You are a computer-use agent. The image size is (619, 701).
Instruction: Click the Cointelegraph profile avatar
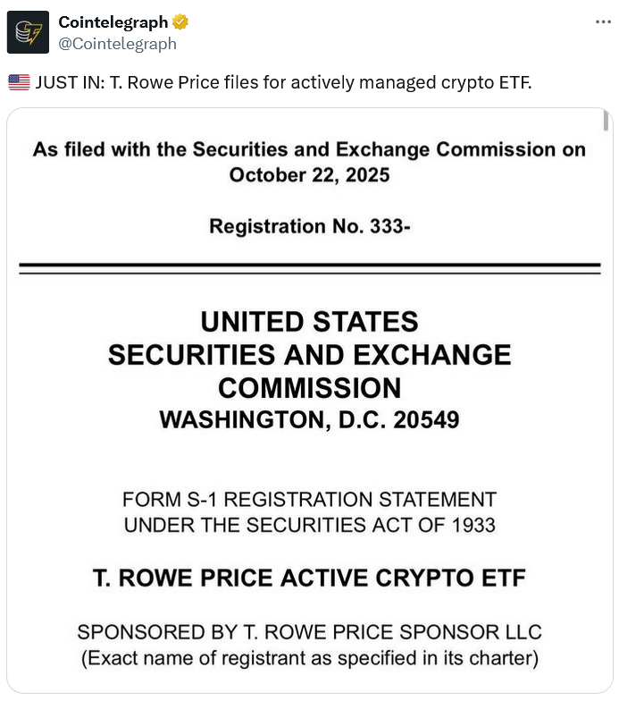(28, 32)
